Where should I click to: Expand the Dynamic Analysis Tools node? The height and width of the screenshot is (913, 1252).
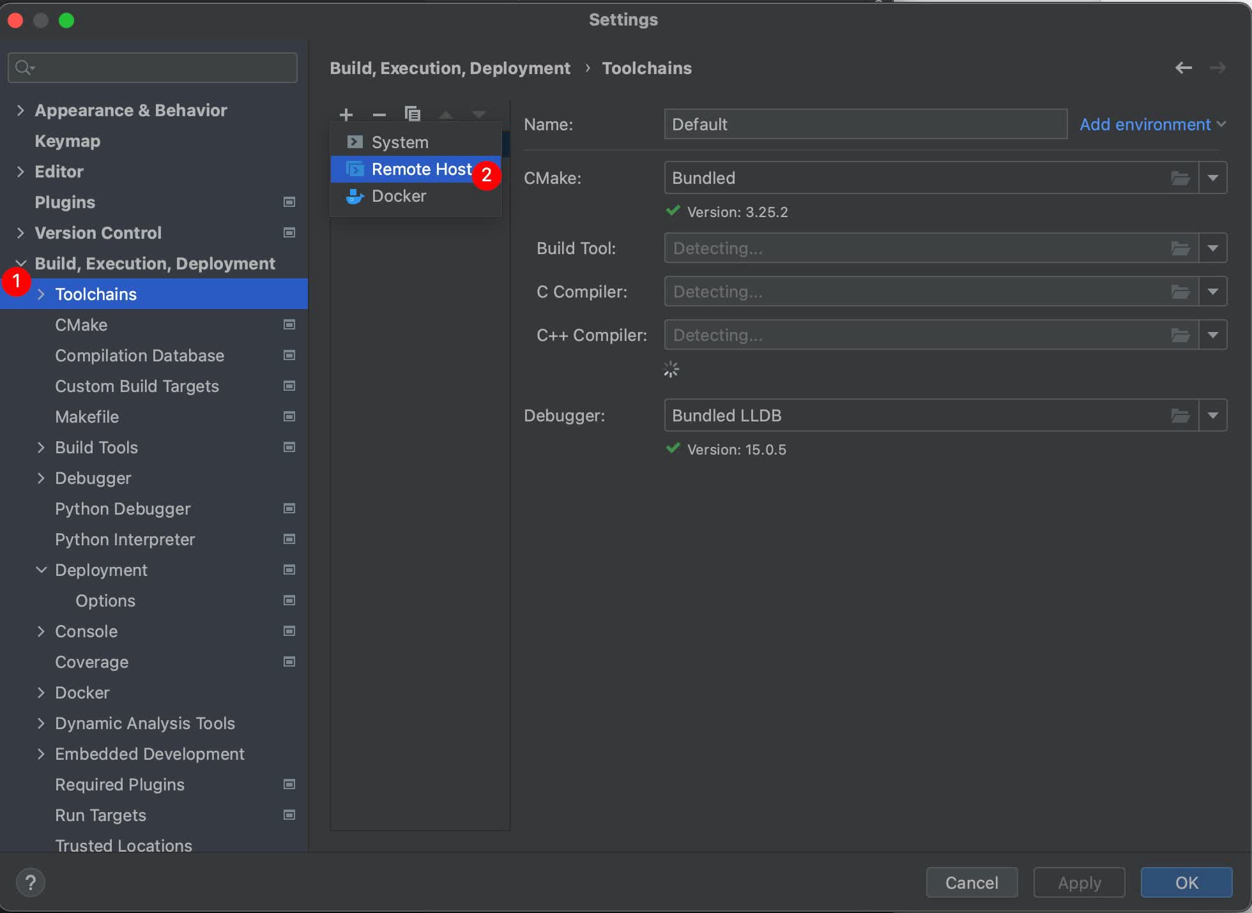pyautogui.click(x=42, y=723)
